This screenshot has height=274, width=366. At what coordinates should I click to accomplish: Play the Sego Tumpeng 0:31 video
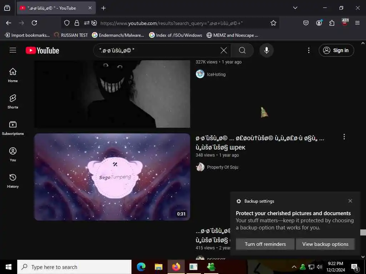pos(112,177)
